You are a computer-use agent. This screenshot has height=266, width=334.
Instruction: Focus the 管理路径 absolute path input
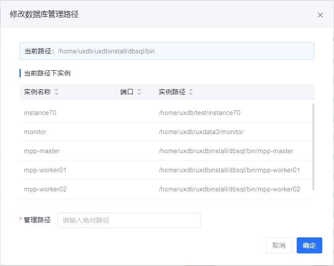[129, 220]
